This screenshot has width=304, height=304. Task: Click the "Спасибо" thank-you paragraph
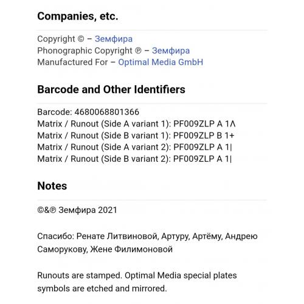(147, 243)
